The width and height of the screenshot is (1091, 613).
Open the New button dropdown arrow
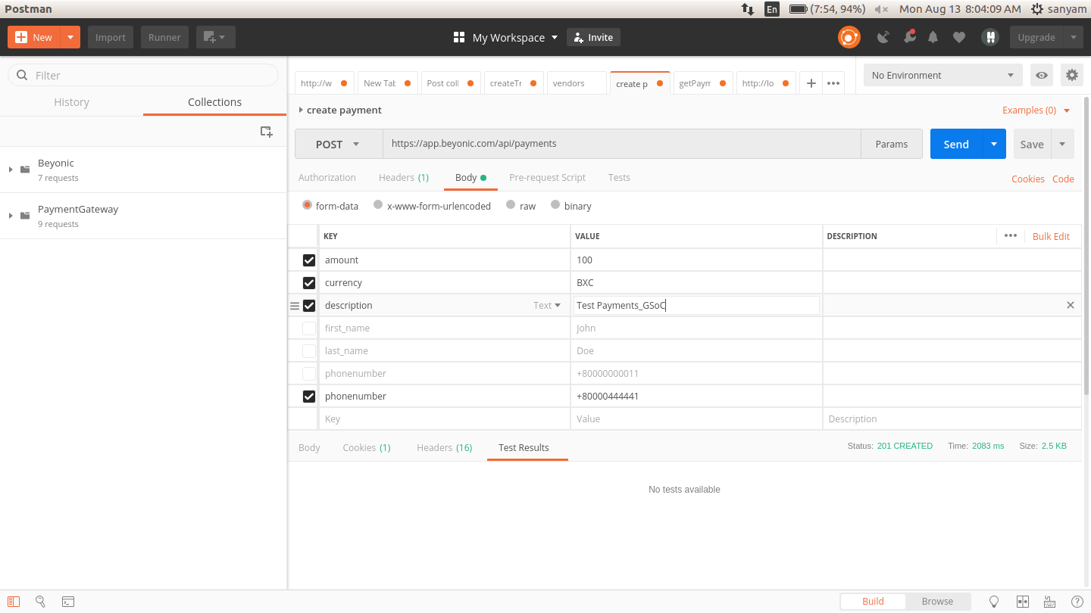coord(70,37)
